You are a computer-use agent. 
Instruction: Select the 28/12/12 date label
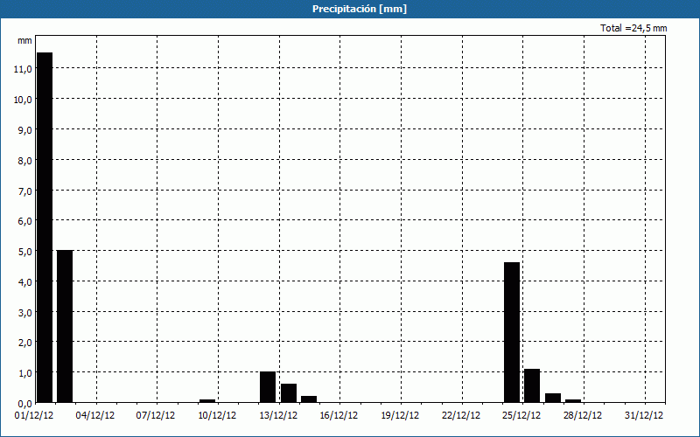[x=583, y=416]
